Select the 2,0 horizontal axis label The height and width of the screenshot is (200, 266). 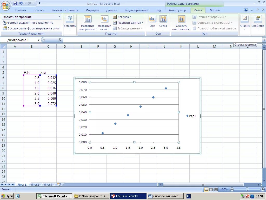pyautogui.click(x=141, y=148)
